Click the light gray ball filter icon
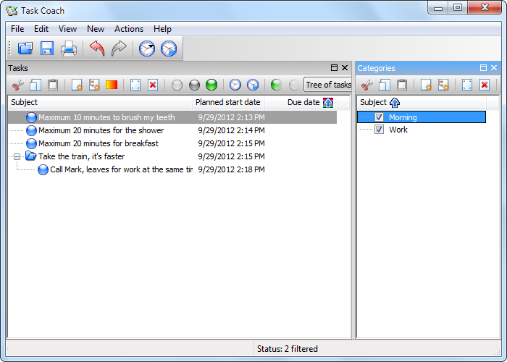 (x=177, y=85)
